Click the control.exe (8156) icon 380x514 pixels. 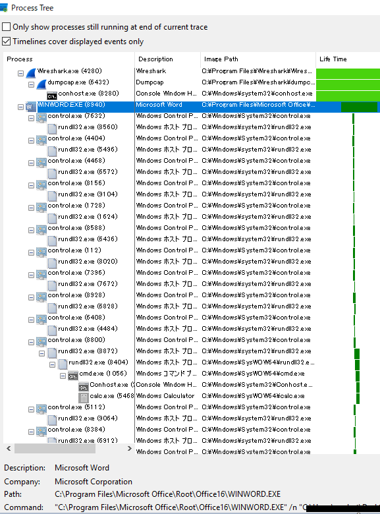(x=41, y=185)
